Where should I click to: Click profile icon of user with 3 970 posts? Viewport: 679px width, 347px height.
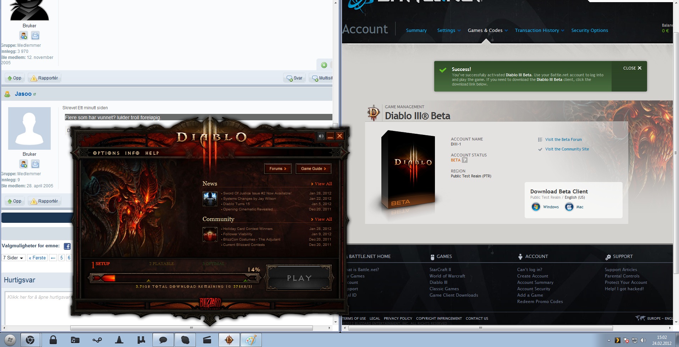(x=24, y=35)
